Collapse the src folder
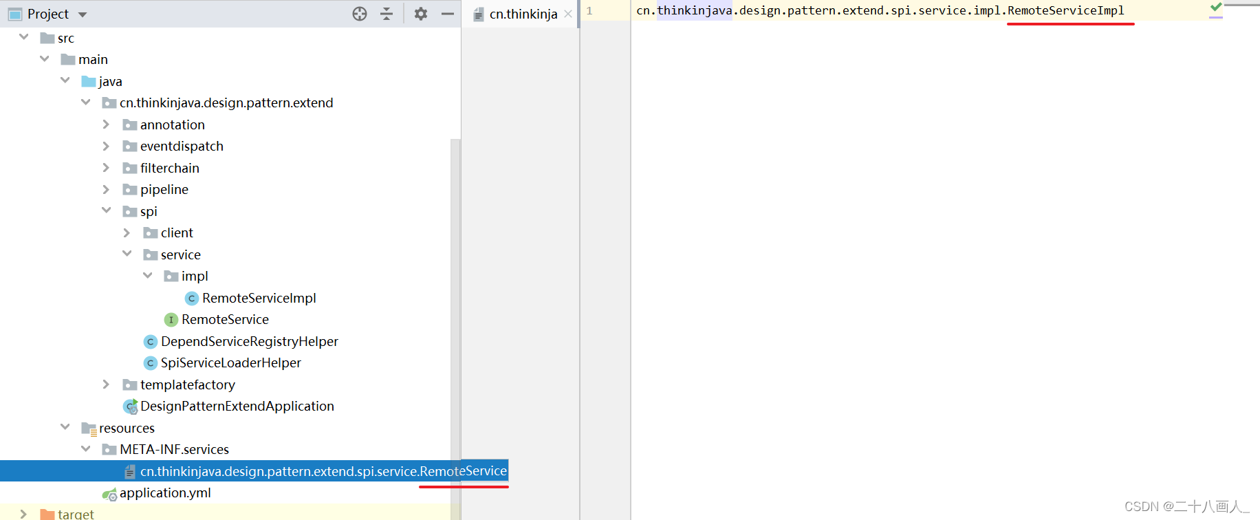Screen dimensions: 1260x520 (24, 37)
